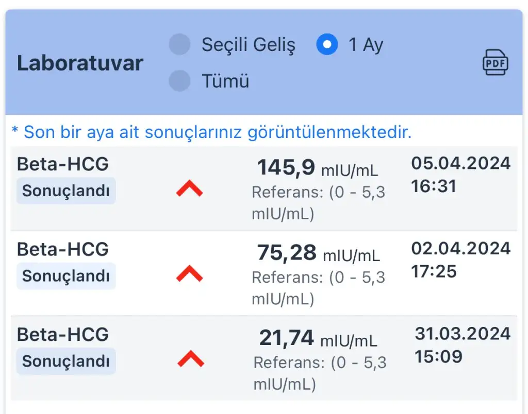The image size is (528, 414).
Task: Open the Beta-HCG result from 31.03.2024
Action: click(x=63, y=334)
